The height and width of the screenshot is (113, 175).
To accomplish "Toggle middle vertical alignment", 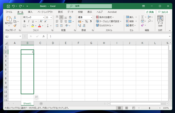I will click(61, 17).
